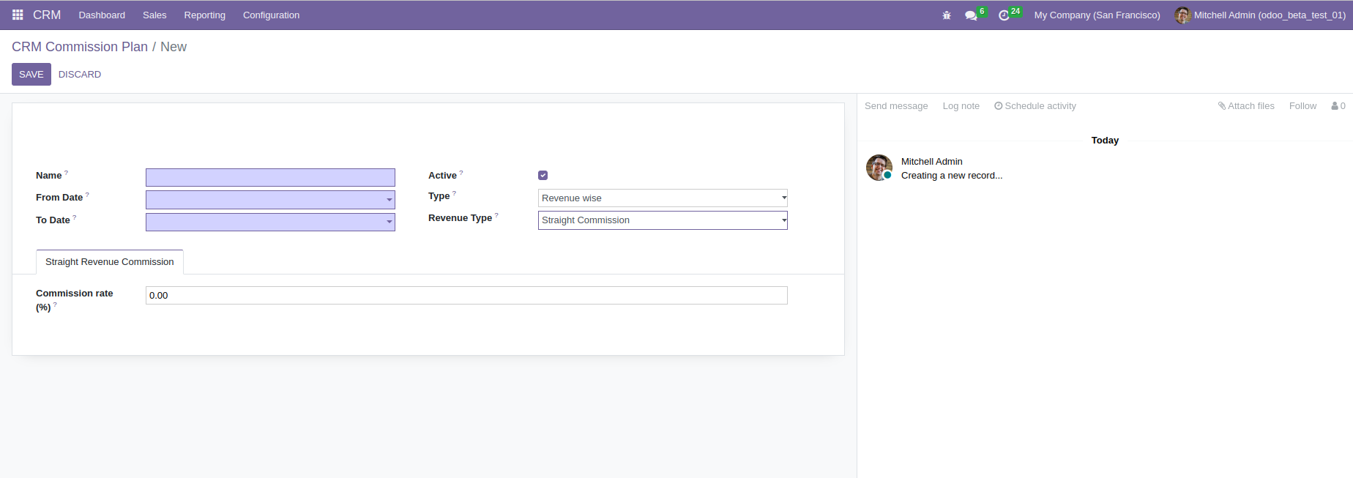The width and height of the screenshot is (1353, 478).
Task: Click Mitchell Admin's chatter avatar
Action: tap(879, 168)
